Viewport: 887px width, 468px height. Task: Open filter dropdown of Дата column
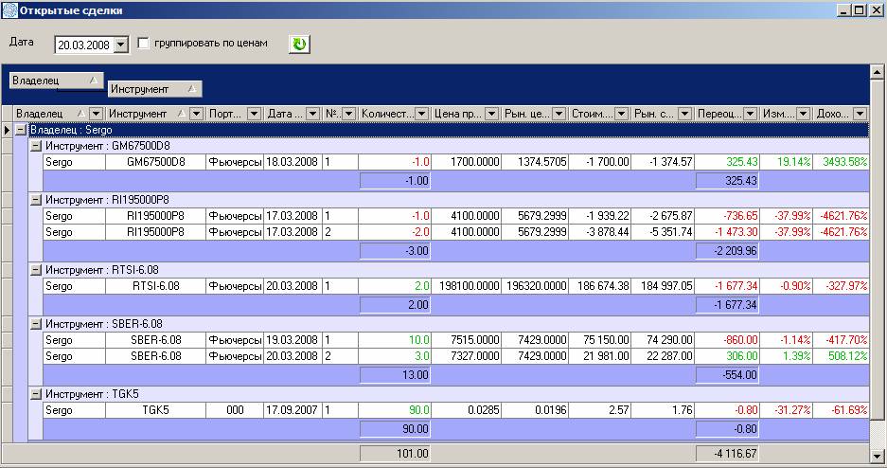[312, 114]
